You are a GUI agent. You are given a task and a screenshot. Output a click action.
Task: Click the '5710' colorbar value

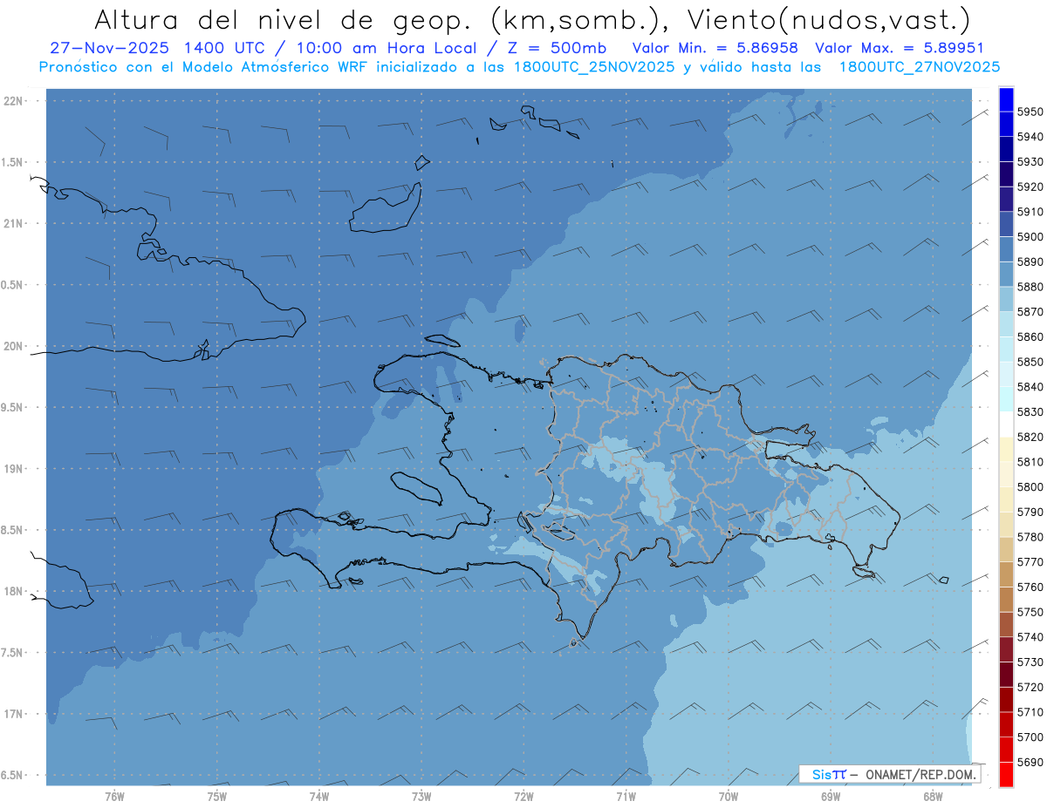click(1030, 712)
